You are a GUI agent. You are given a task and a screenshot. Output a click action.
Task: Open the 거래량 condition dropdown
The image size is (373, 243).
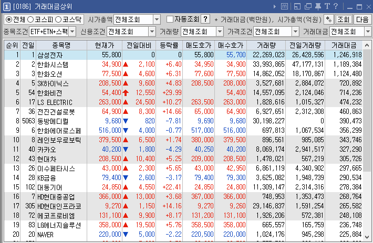(220, 31)
